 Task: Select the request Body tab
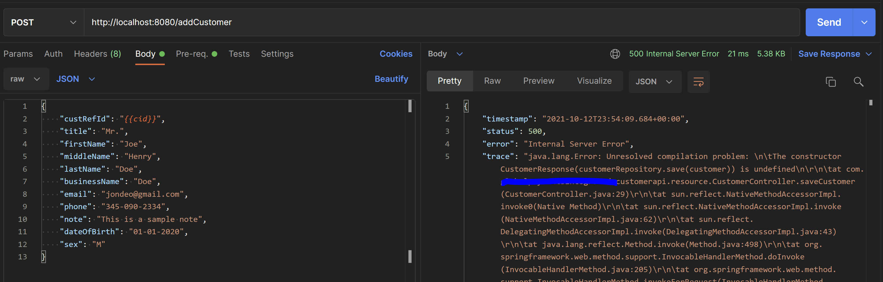(150, 54)
